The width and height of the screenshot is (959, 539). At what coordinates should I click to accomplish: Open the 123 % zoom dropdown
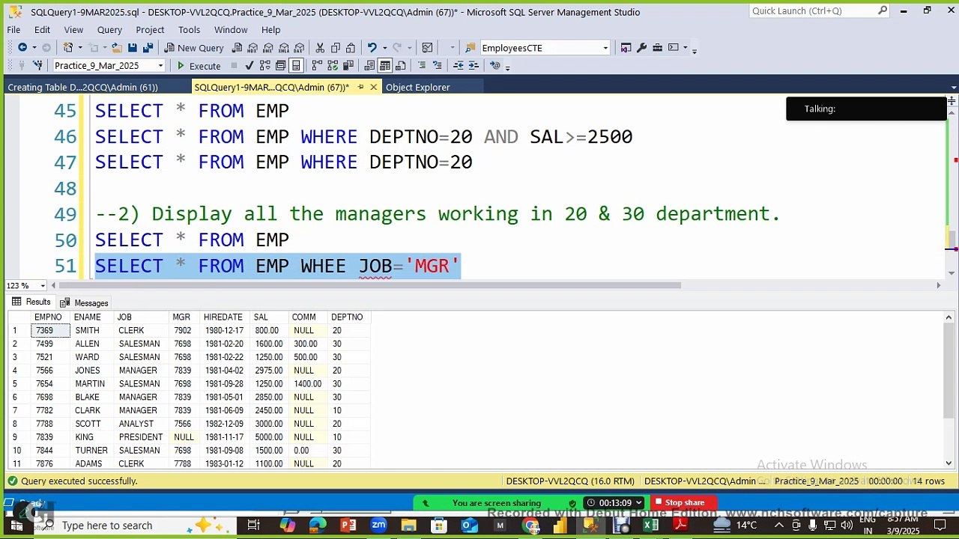[x=43, y=285]
